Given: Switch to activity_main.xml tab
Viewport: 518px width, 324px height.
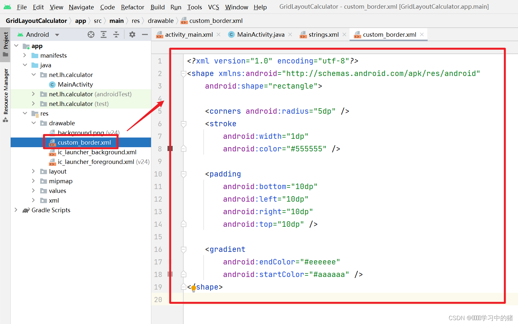Looking at the screenshot, I should (189, 34).
